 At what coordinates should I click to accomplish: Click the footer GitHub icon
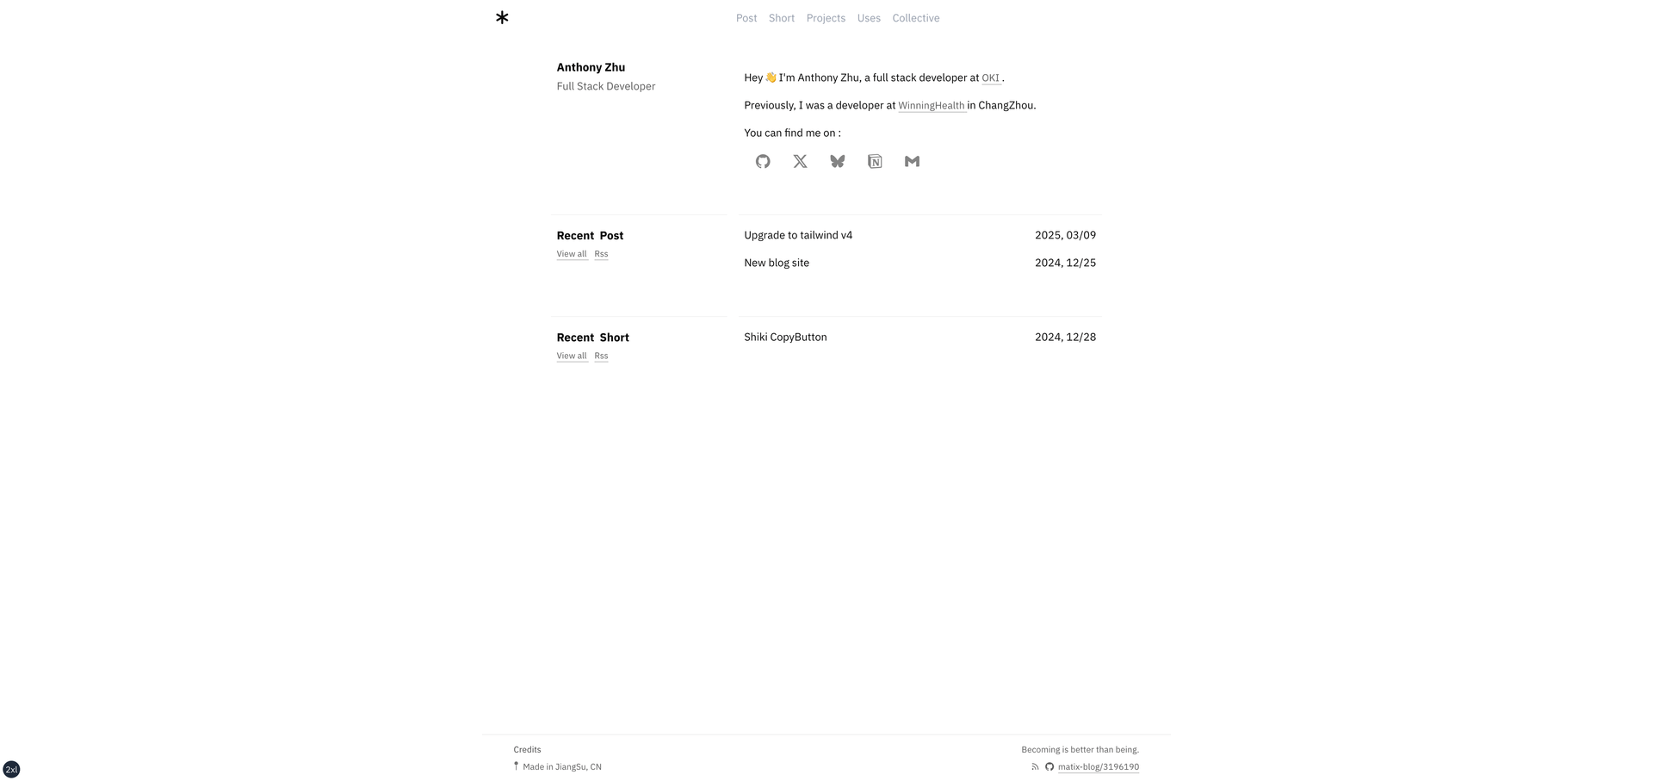click(1049, 766)
